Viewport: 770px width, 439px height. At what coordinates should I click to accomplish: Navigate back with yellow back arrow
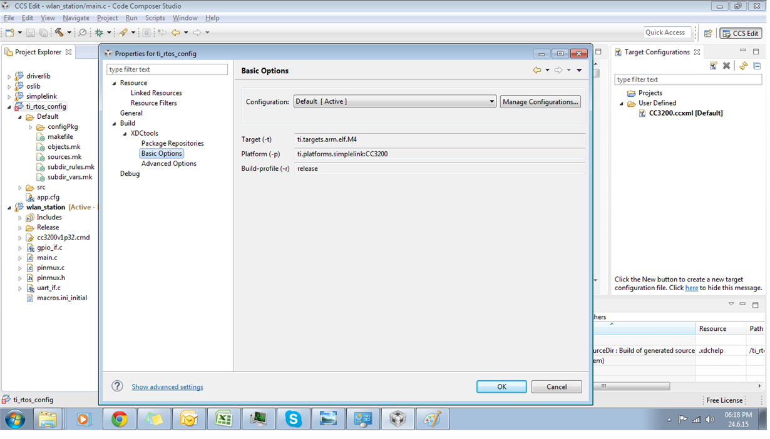176,33
